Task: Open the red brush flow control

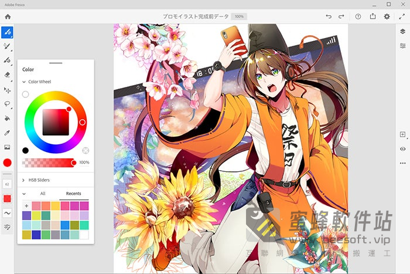Action: (7, 198)
